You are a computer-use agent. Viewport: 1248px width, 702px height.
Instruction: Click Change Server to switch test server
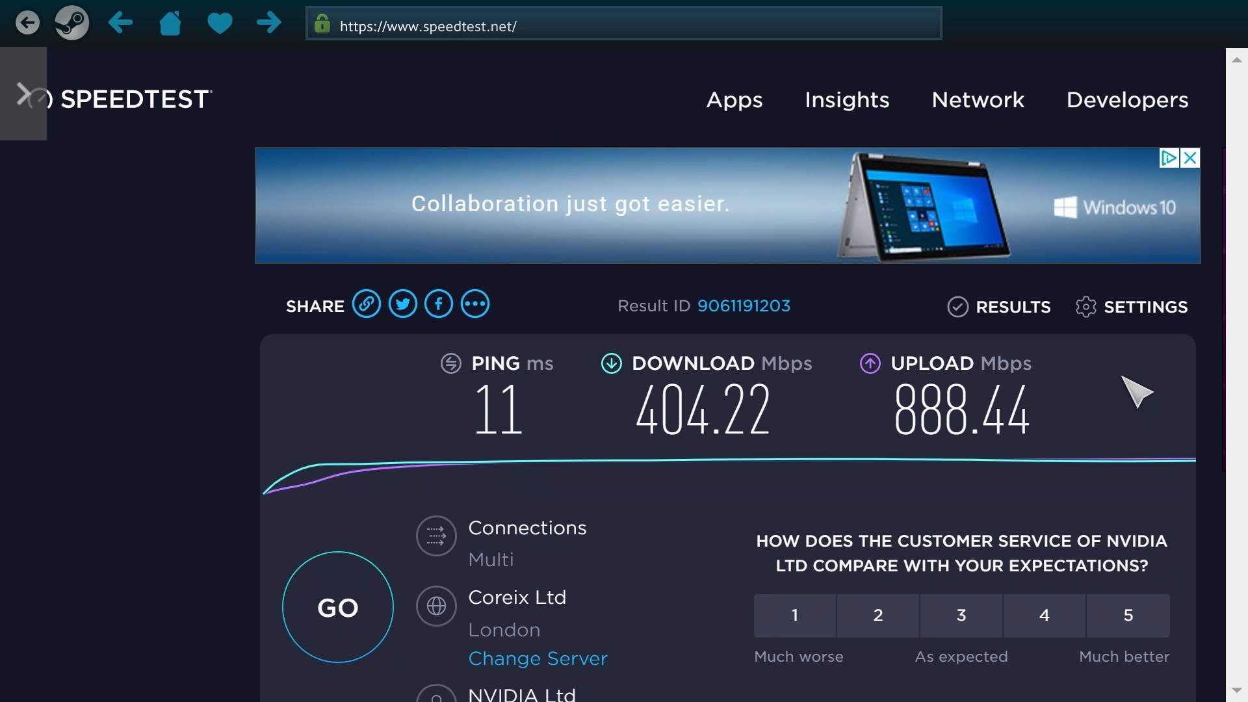(538, 658)
